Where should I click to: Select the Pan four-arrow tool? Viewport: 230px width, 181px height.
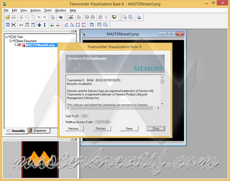click(39, 25)
